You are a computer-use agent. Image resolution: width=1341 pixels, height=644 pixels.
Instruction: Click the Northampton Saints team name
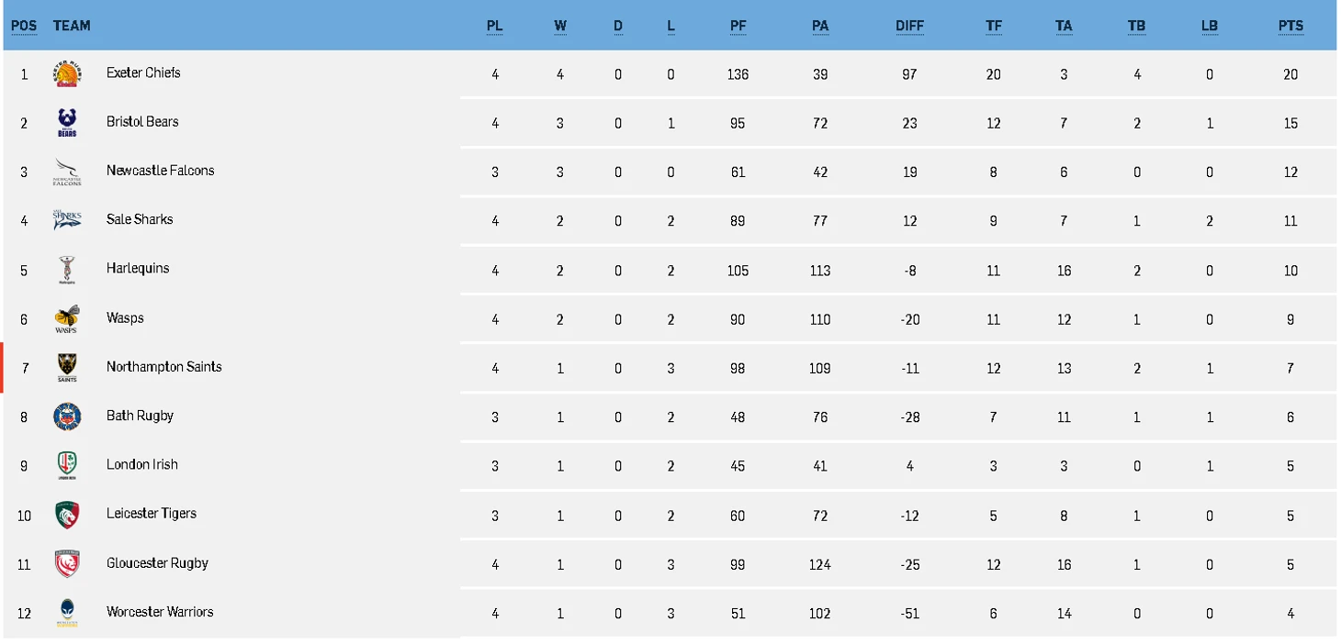pos(164,367)
